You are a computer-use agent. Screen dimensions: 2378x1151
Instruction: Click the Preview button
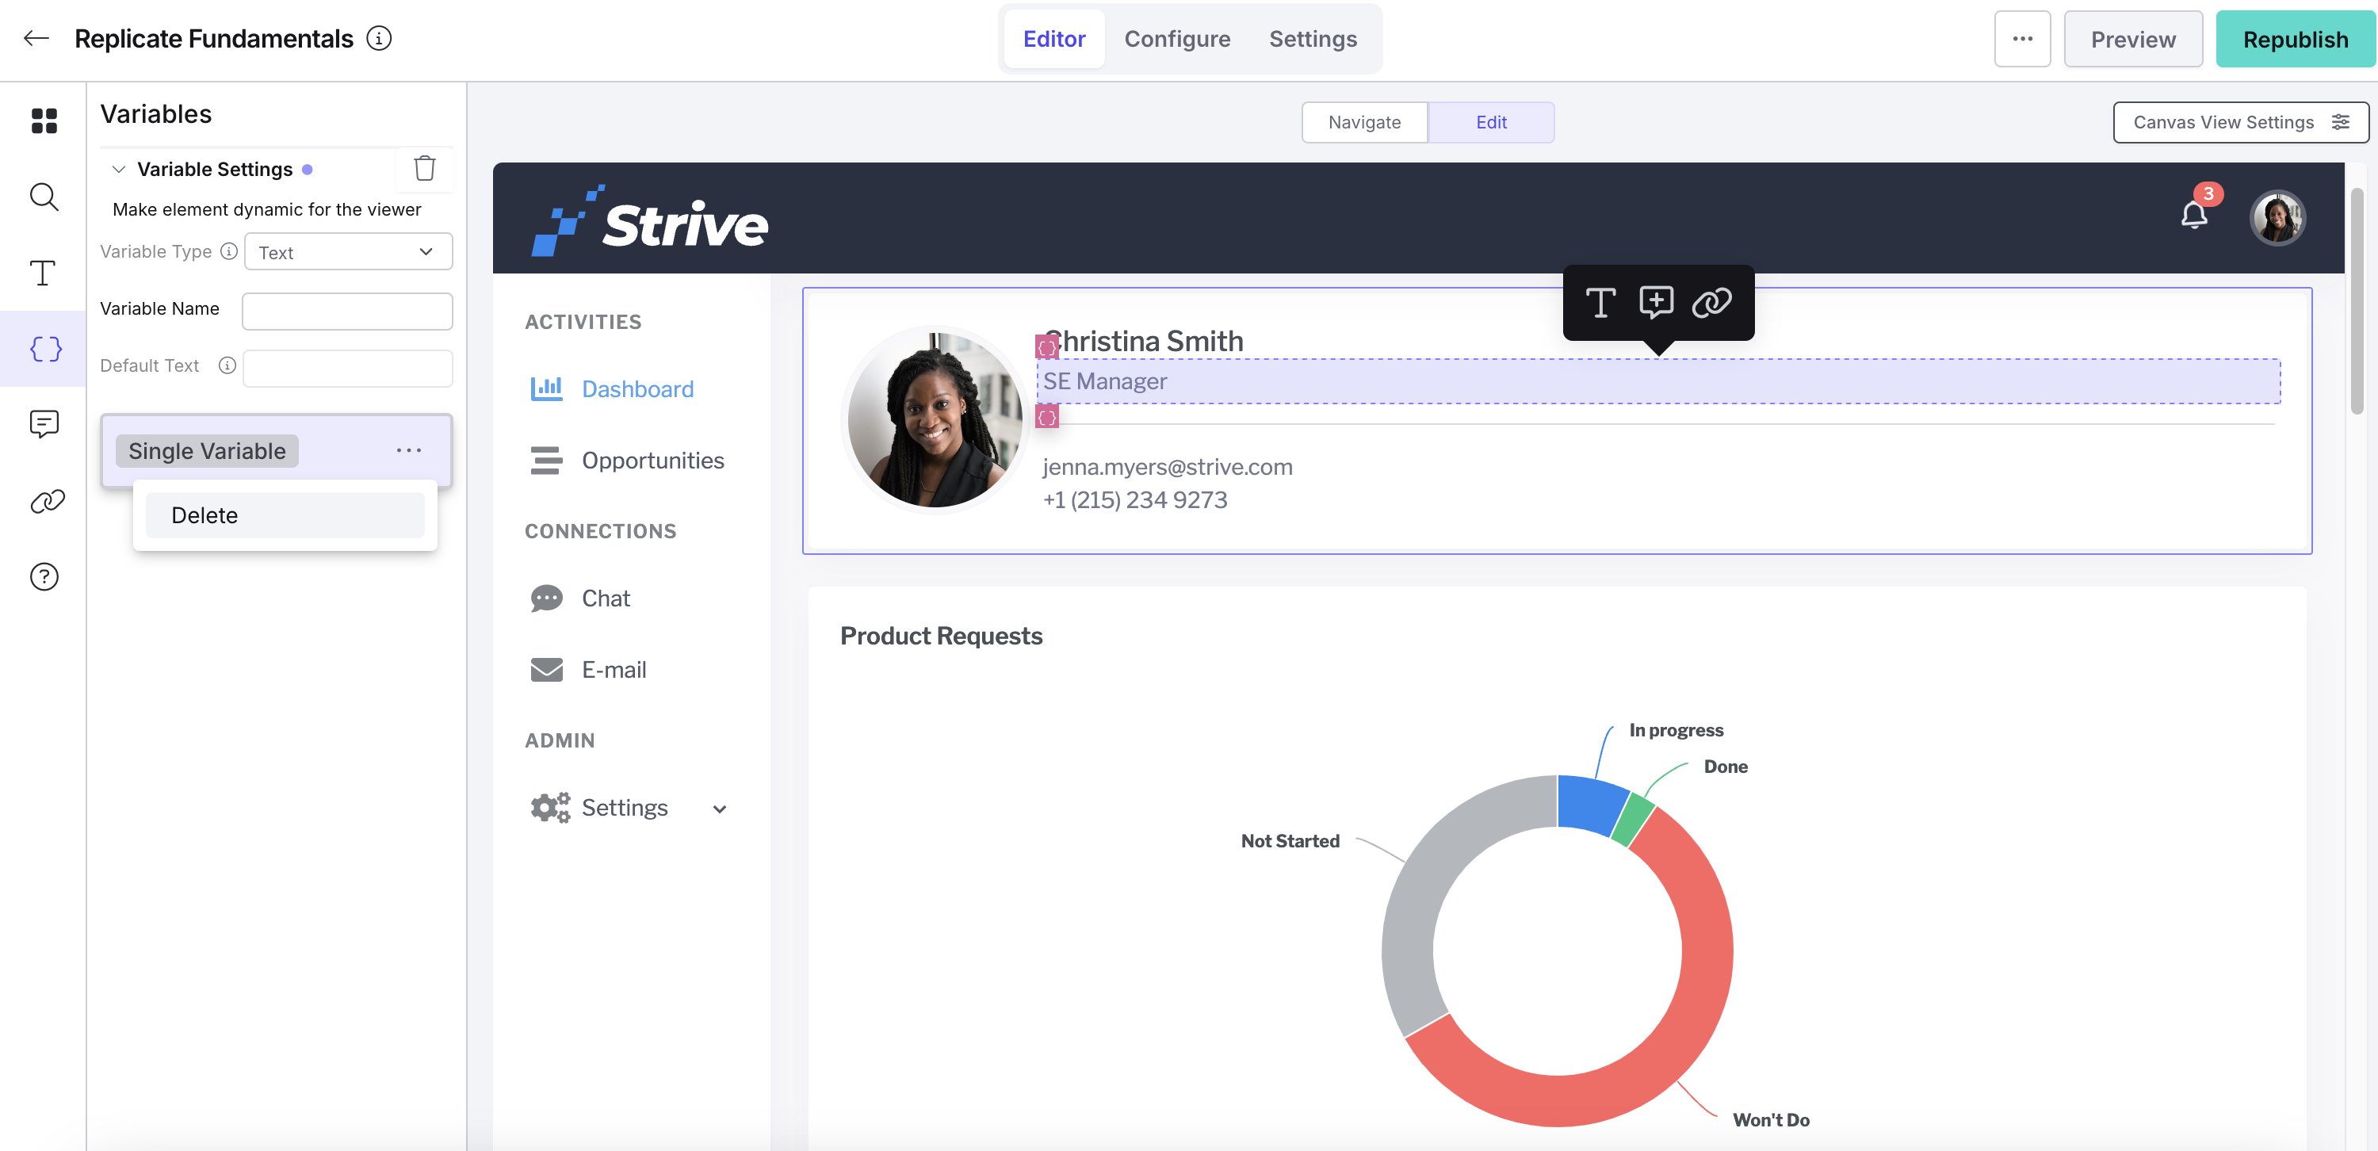[2132, 39]
